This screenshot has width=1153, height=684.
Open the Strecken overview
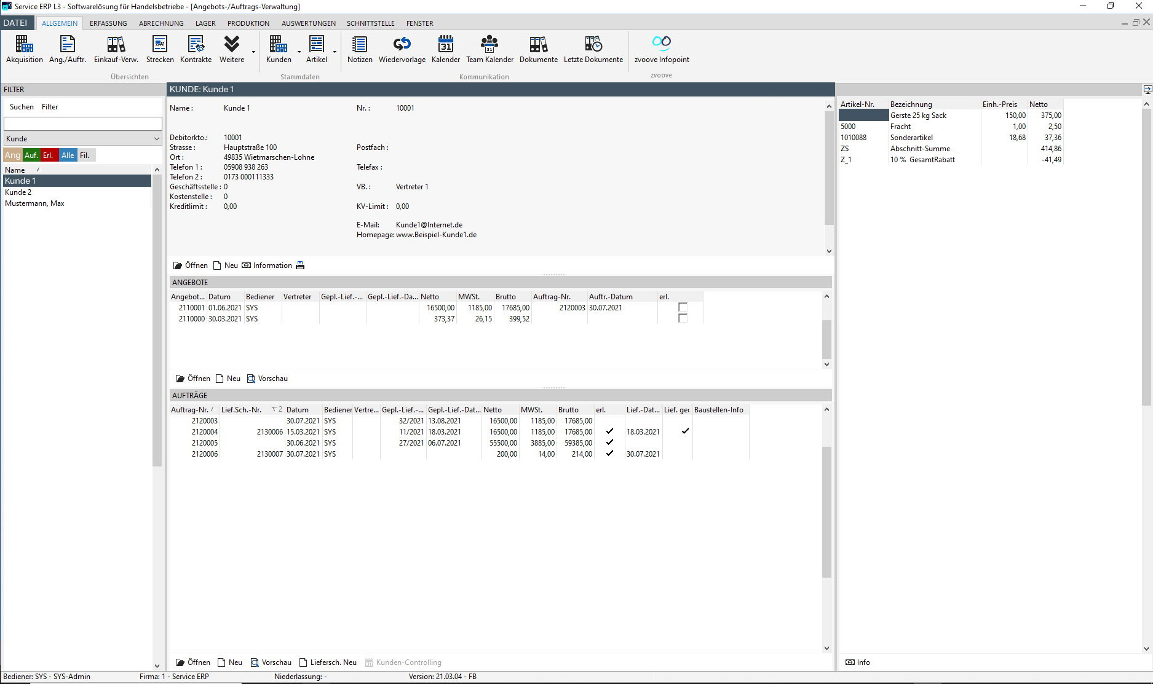tap(160, 49)
